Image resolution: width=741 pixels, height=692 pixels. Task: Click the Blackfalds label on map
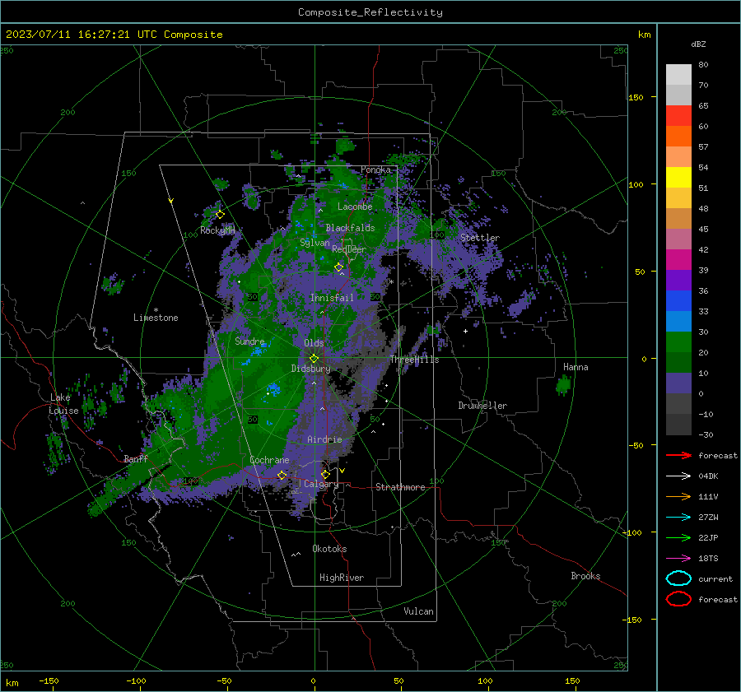click(350, 228)
